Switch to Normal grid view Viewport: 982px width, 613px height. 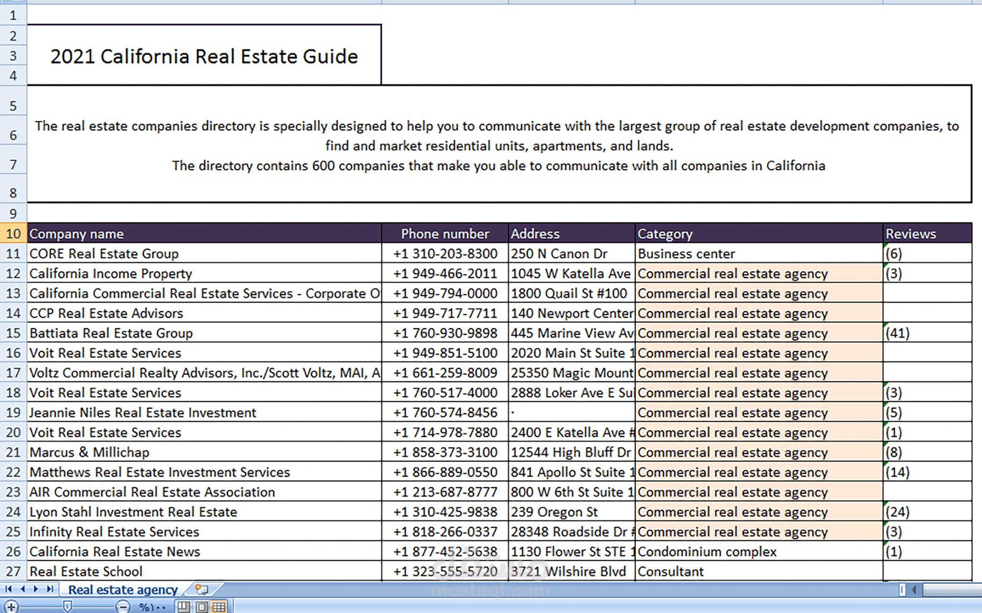pos(219,607)
